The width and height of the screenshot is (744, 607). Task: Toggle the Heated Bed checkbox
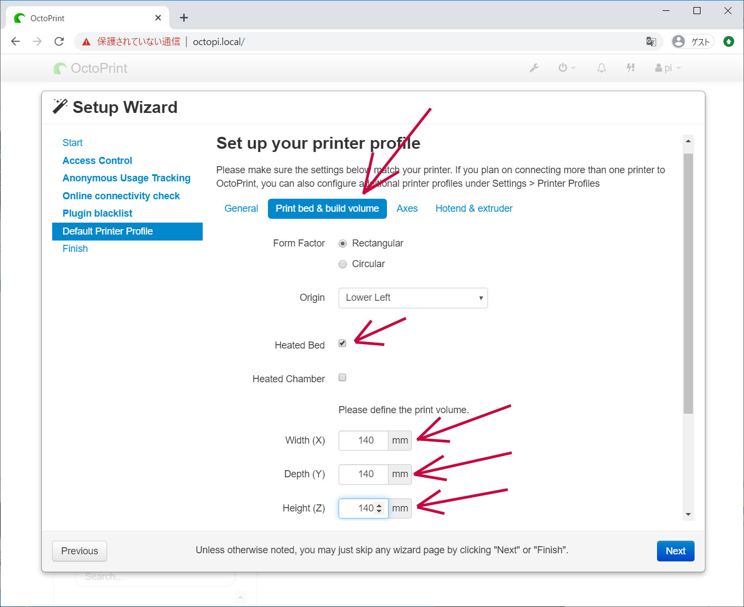tap(342, 343)
